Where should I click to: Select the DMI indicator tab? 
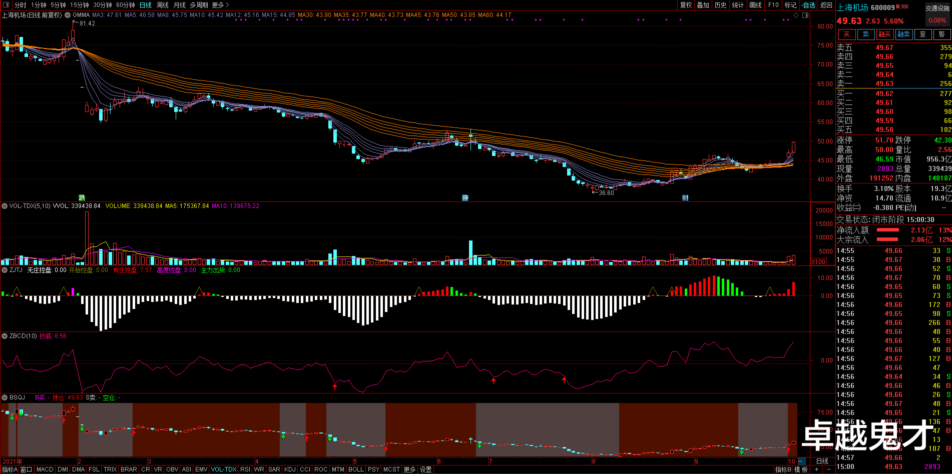tap(63, 469)
